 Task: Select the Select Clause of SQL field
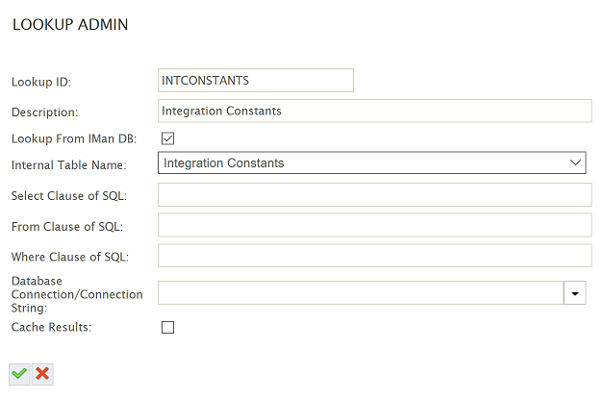374,195
